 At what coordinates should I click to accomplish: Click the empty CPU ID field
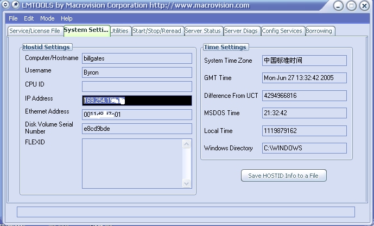(137, 87)
